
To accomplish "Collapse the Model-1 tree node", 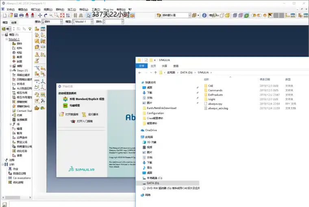I will point(7,39).
